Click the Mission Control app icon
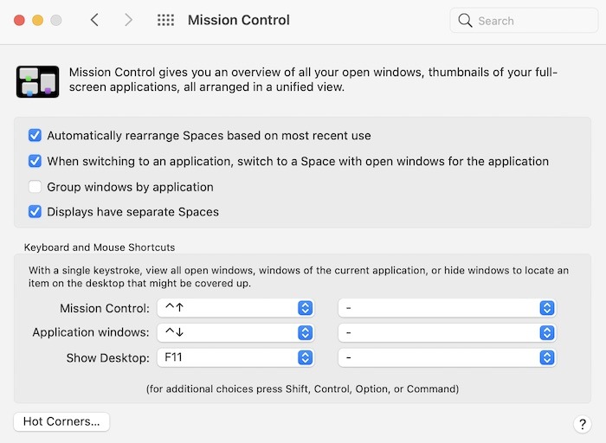This screenshot has width=606, height=443. coord(37,81)
